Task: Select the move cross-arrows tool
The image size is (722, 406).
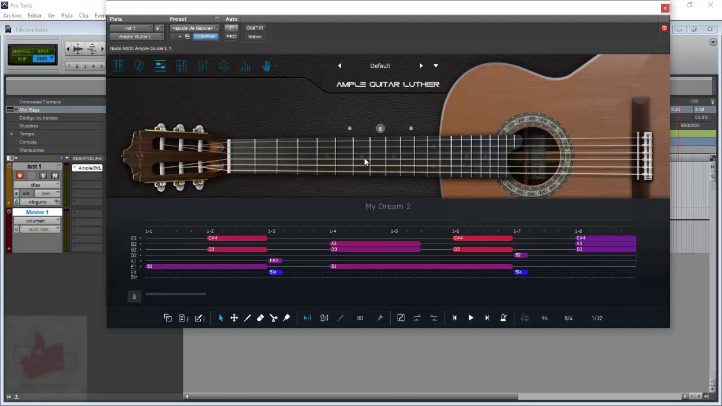Action: (x=234, y=318)
